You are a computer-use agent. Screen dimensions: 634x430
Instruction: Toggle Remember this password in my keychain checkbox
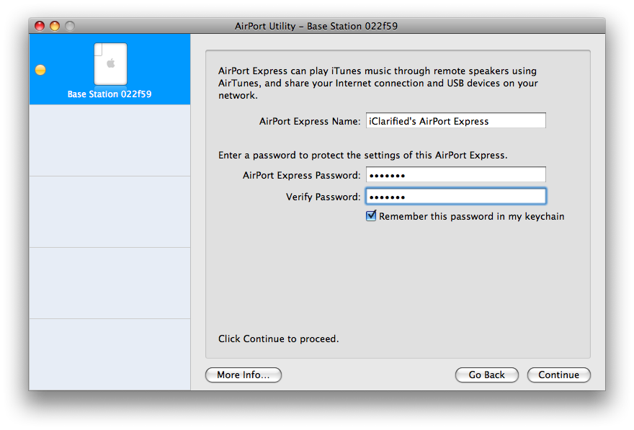(371, 216)
